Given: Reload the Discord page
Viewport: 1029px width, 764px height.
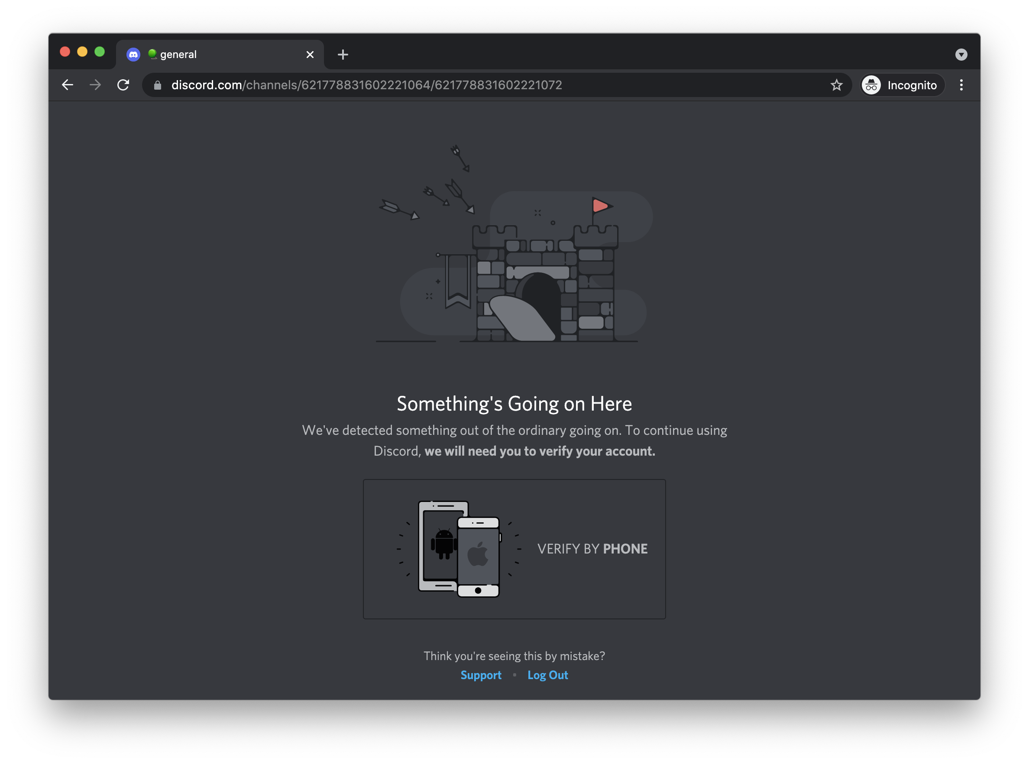Looking at the screenshot, I should [x=123, y=85].
